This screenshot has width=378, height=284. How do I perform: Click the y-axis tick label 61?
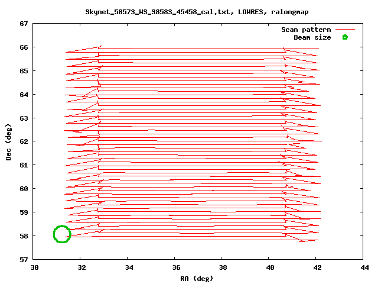pyautogui.click(x=24, y=165)
